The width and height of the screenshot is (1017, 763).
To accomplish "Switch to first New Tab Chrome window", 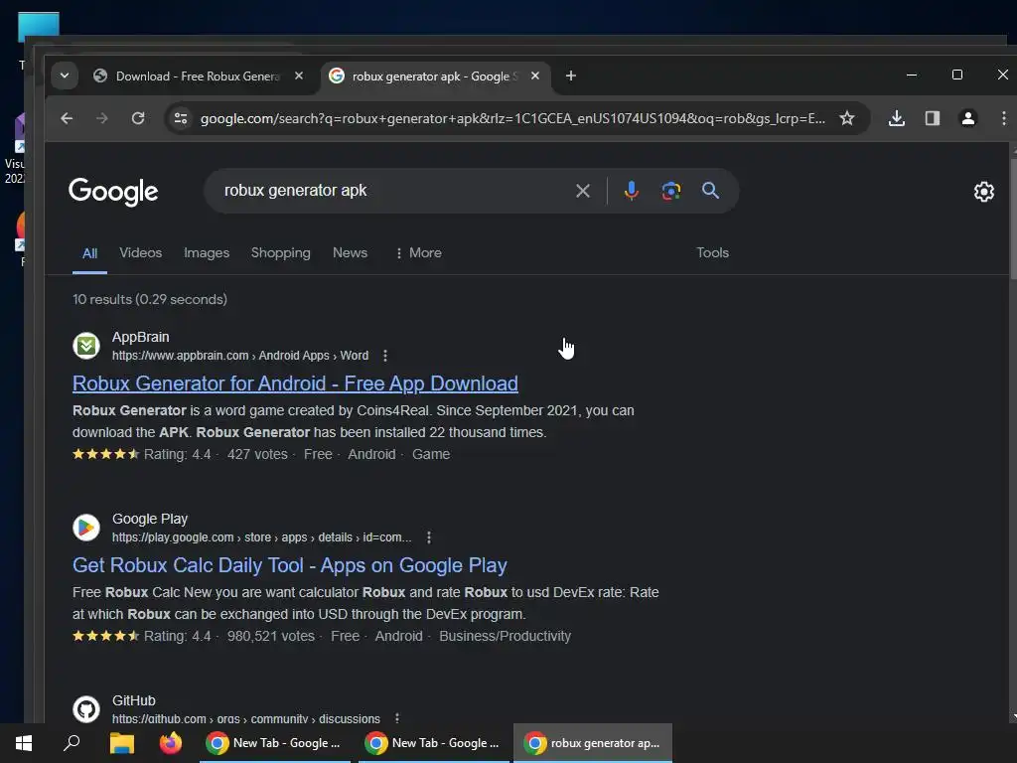I will (274, 743).
